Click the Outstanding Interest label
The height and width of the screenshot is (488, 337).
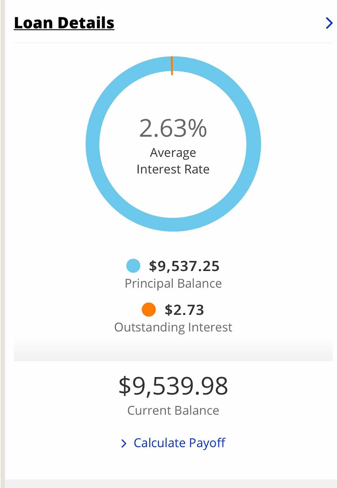173,327
